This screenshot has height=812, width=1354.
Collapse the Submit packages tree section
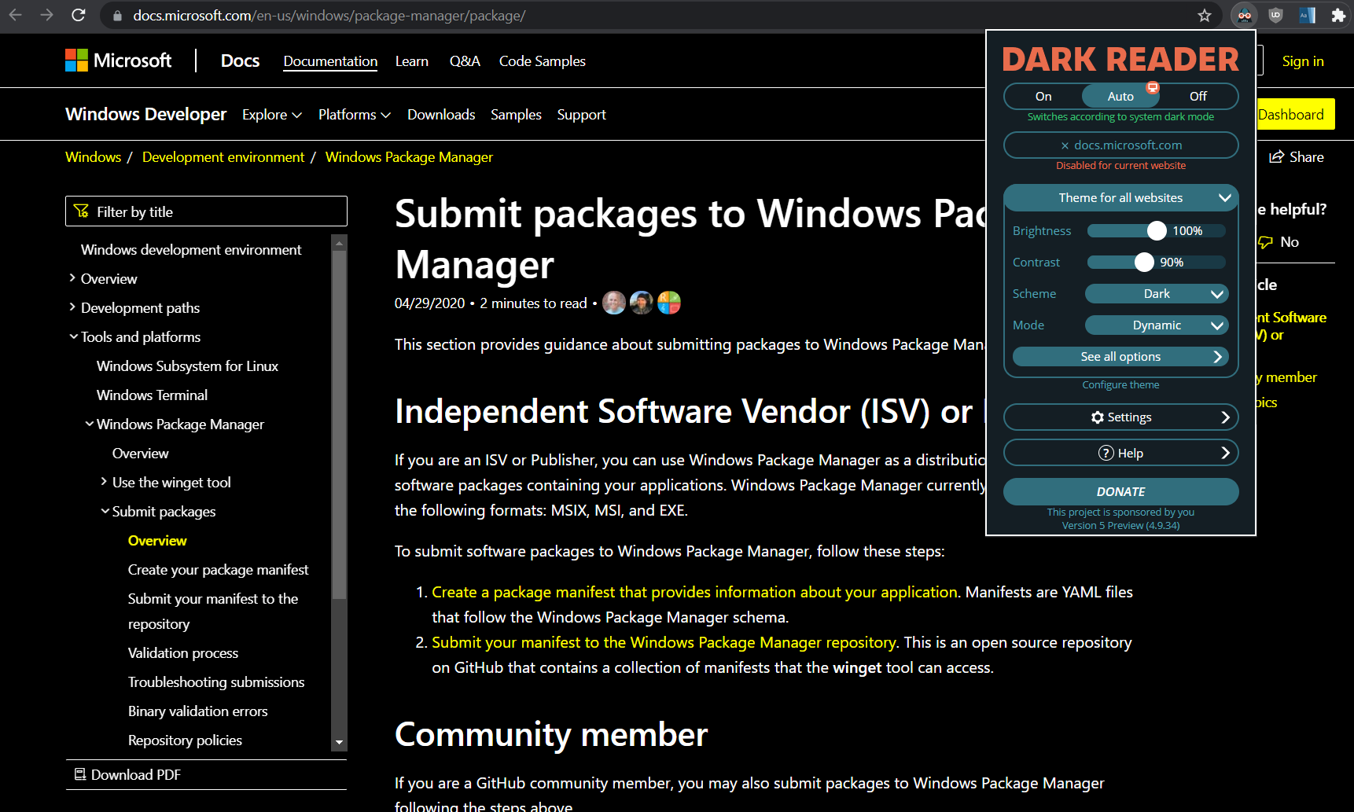point(105,511)
